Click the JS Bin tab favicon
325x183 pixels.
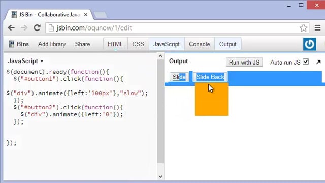(14, 15)
